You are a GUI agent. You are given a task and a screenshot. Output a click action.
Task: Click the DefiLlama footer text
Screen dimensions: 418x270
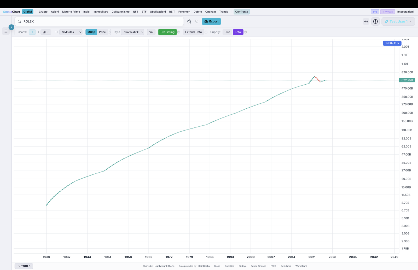pyautogui.click(x=286, y=266)
